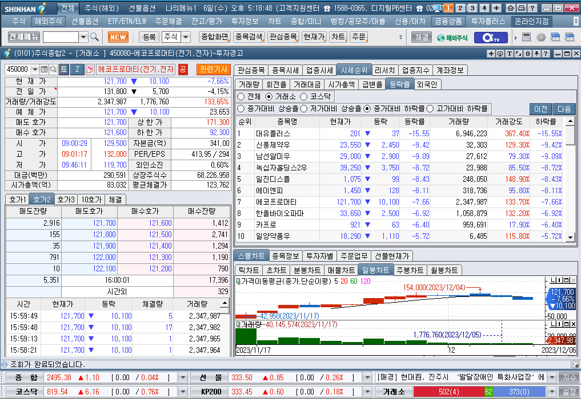Open the KP200 ticker dropdown

[x=367, y=392]
